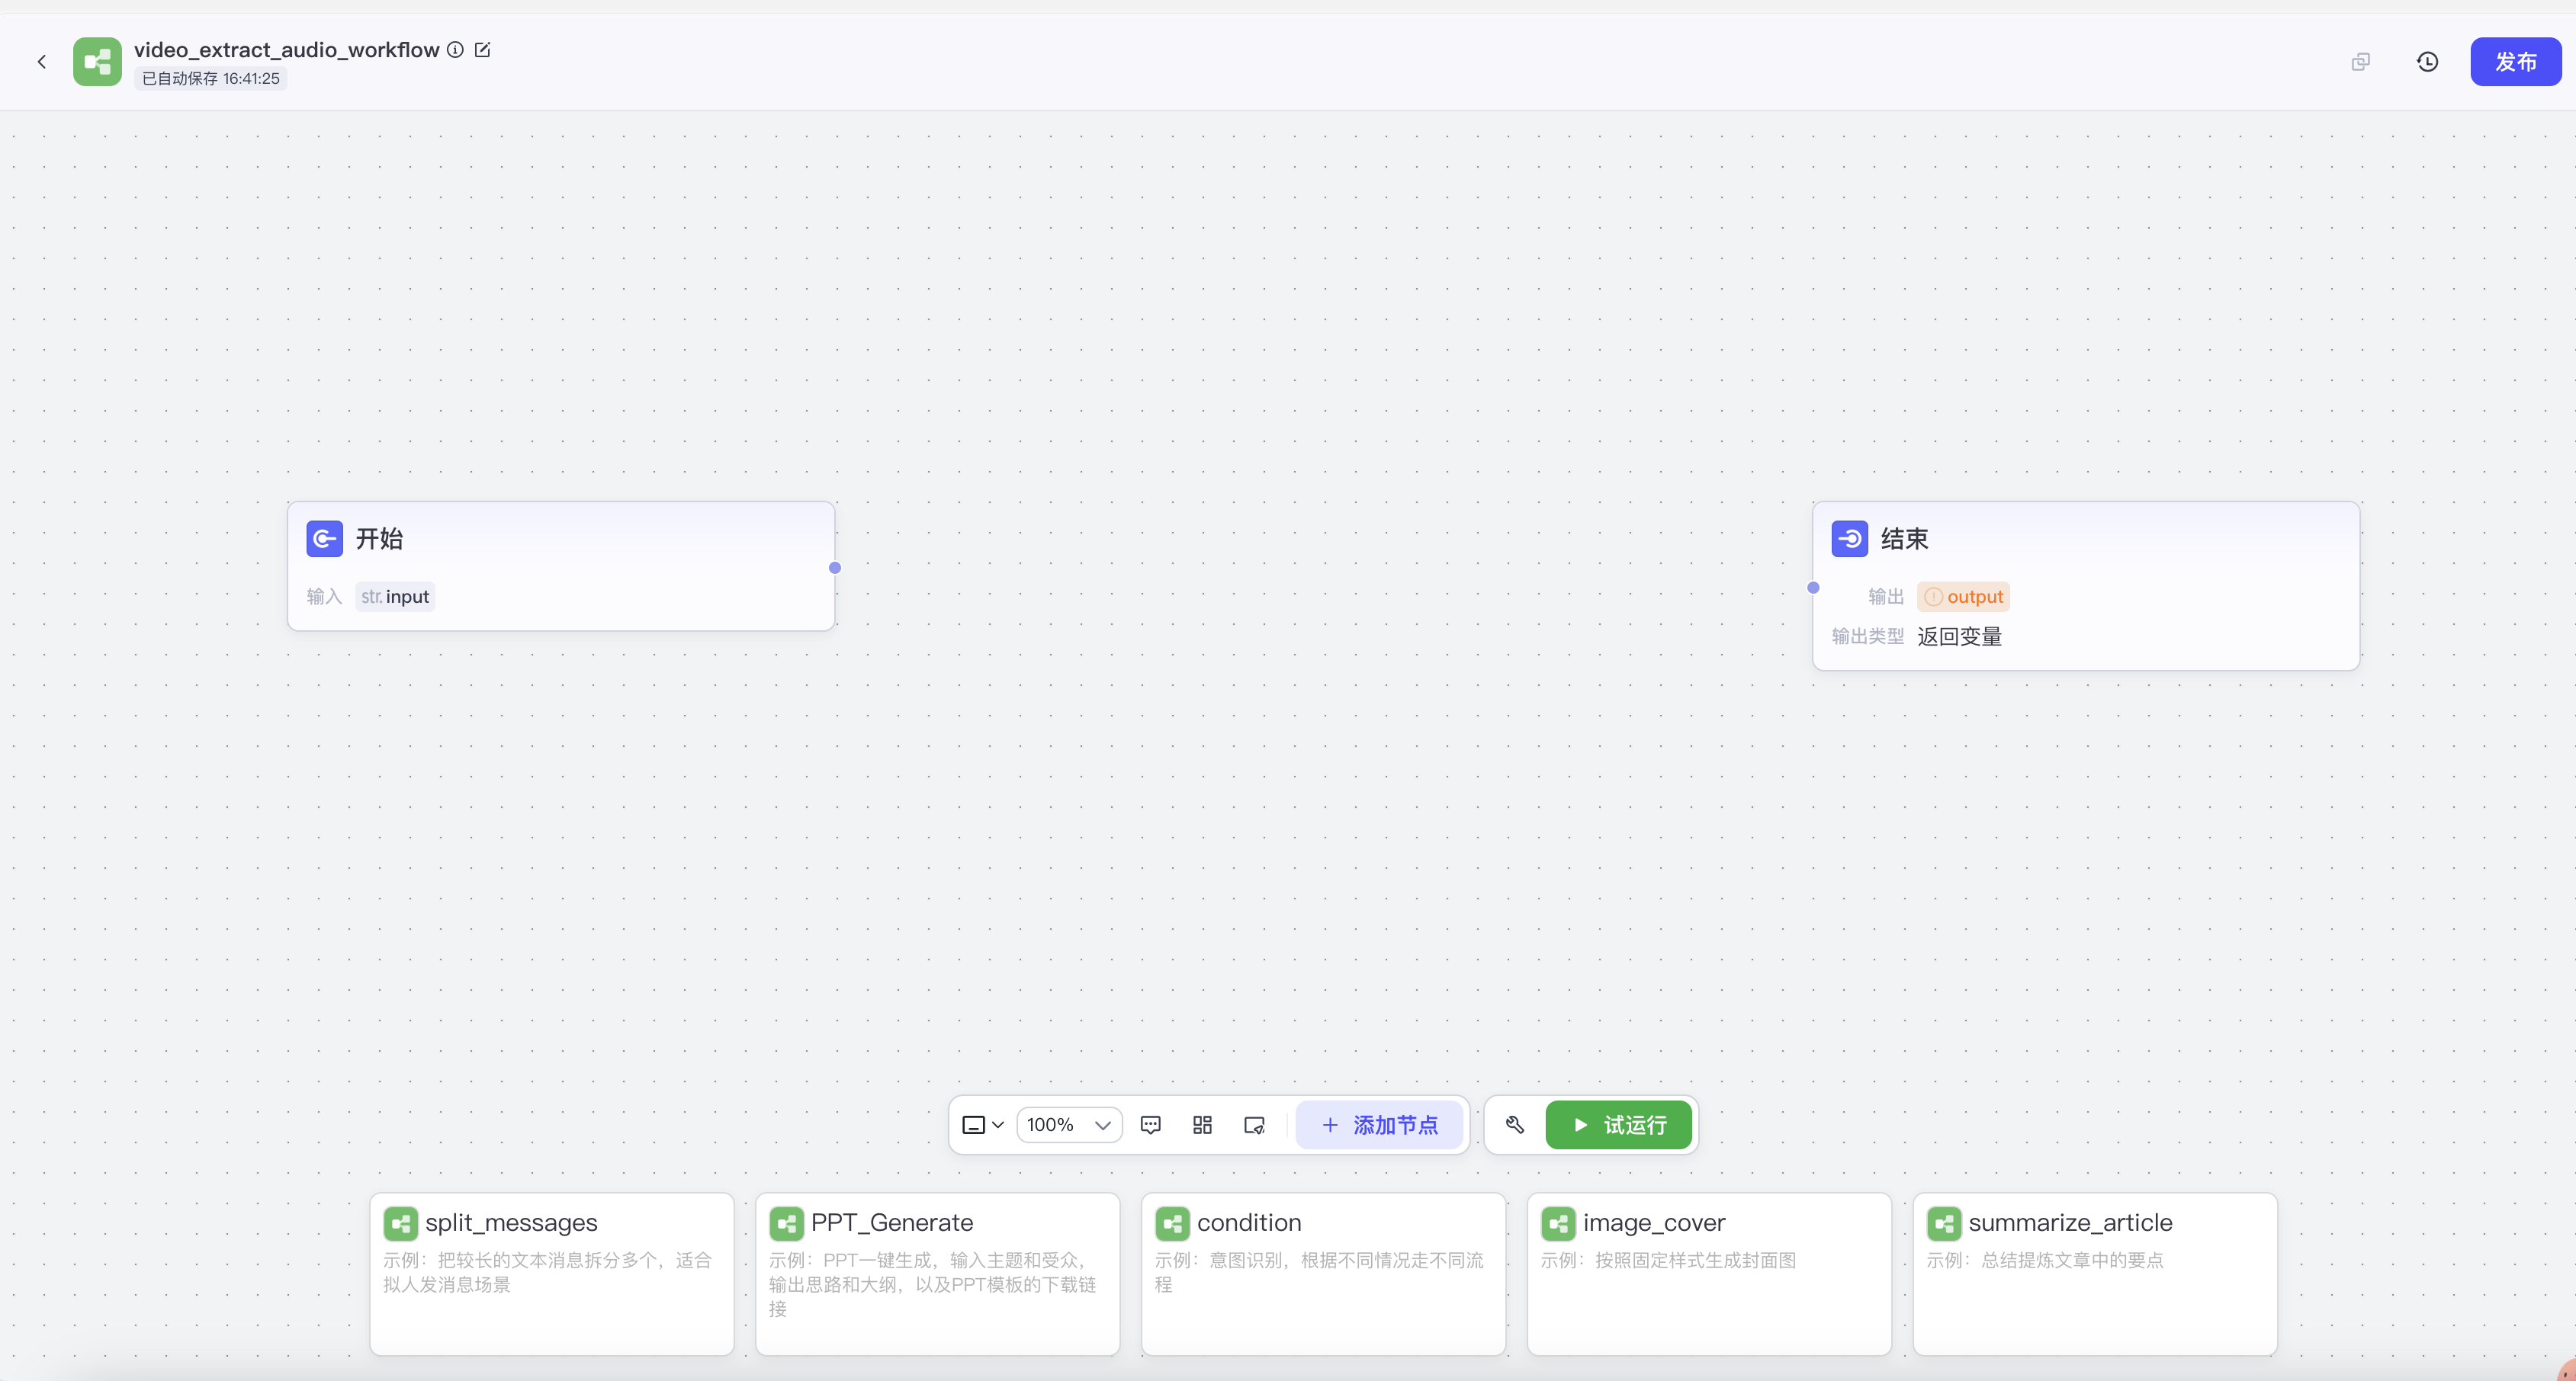Open workflow info icon next to title
Screen dimensions: 2576x1381
(x=455, y=49)
